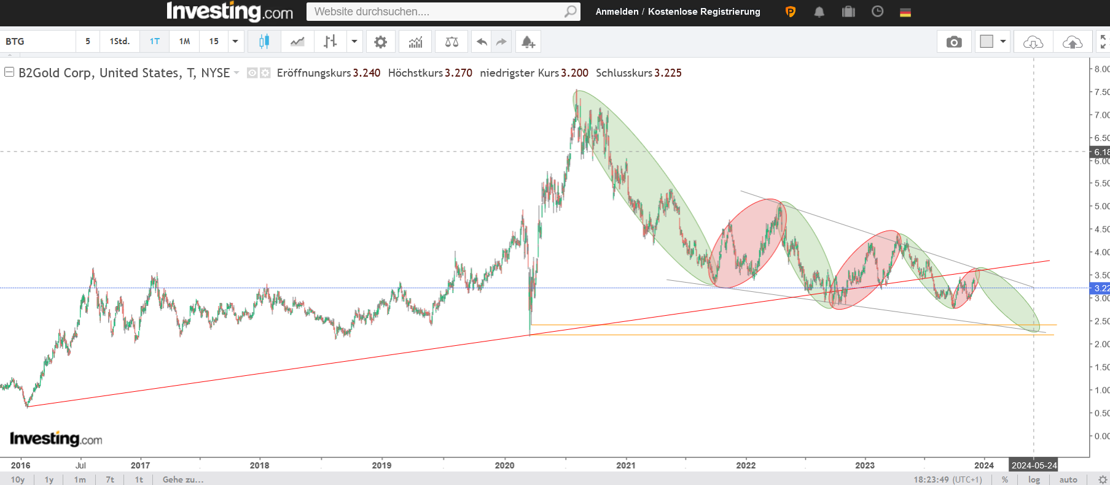Click the 2020 label on time axis

click(505, 465)
